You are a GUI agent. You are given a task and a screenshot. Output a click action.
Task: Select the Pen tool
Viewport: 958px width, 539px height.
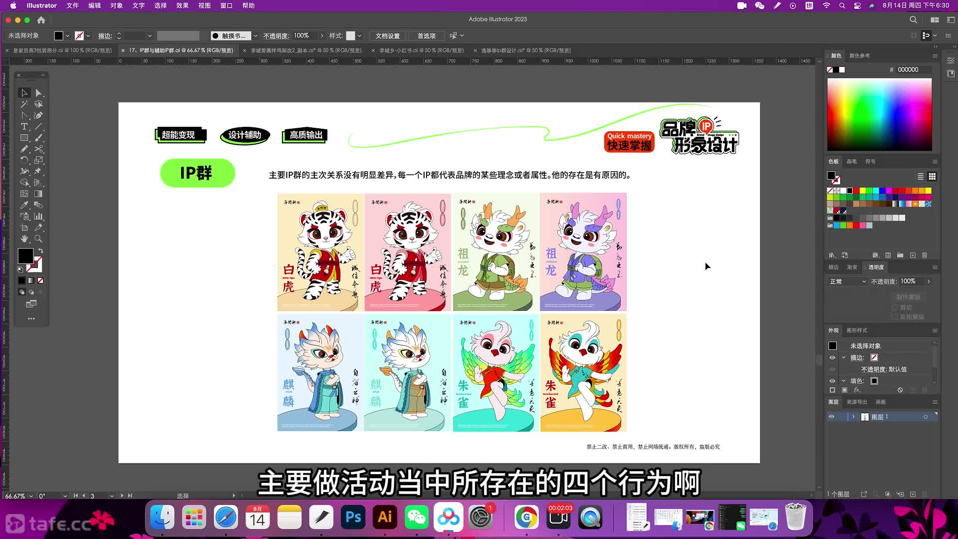coord(38,115)
